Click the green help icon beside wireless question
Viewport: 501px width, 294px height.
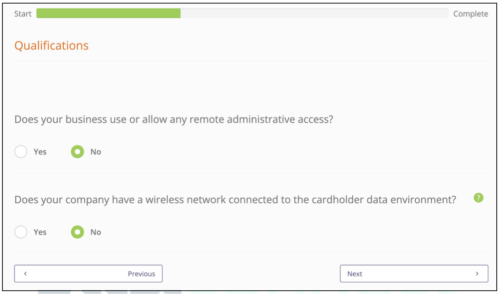click(x=478, y=198)
